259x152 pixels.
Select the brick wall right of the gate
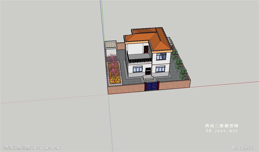[174, 85]
